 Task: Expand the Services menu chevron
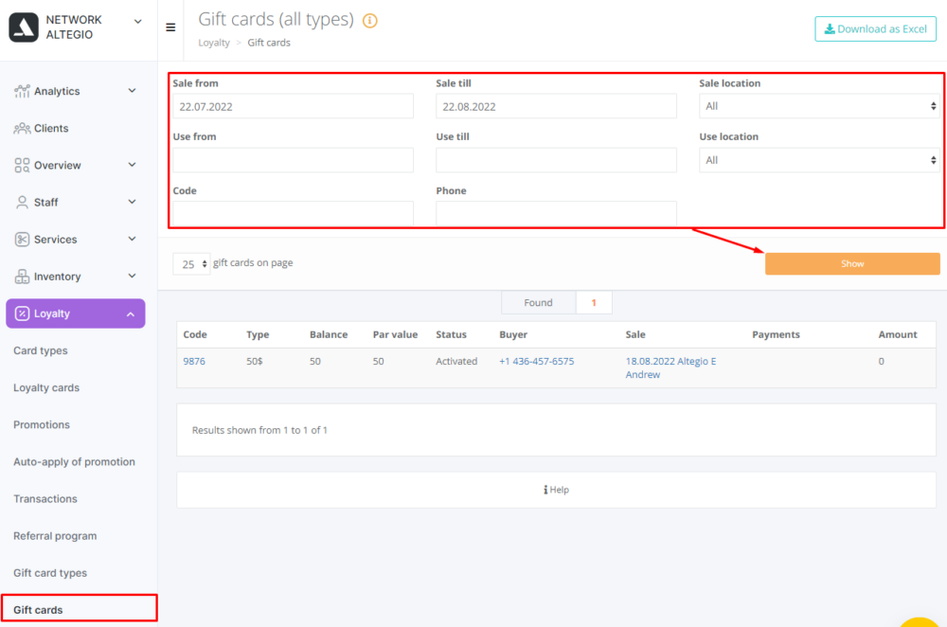pos(132,239)
